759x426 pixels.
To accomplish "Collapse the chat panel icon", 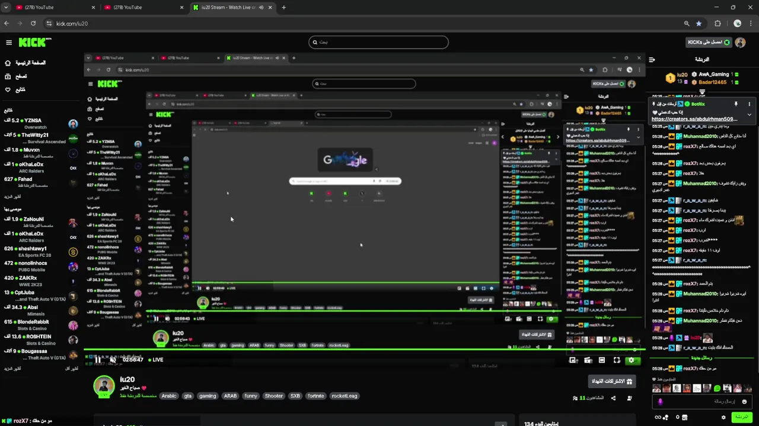I will pos(652,59).
